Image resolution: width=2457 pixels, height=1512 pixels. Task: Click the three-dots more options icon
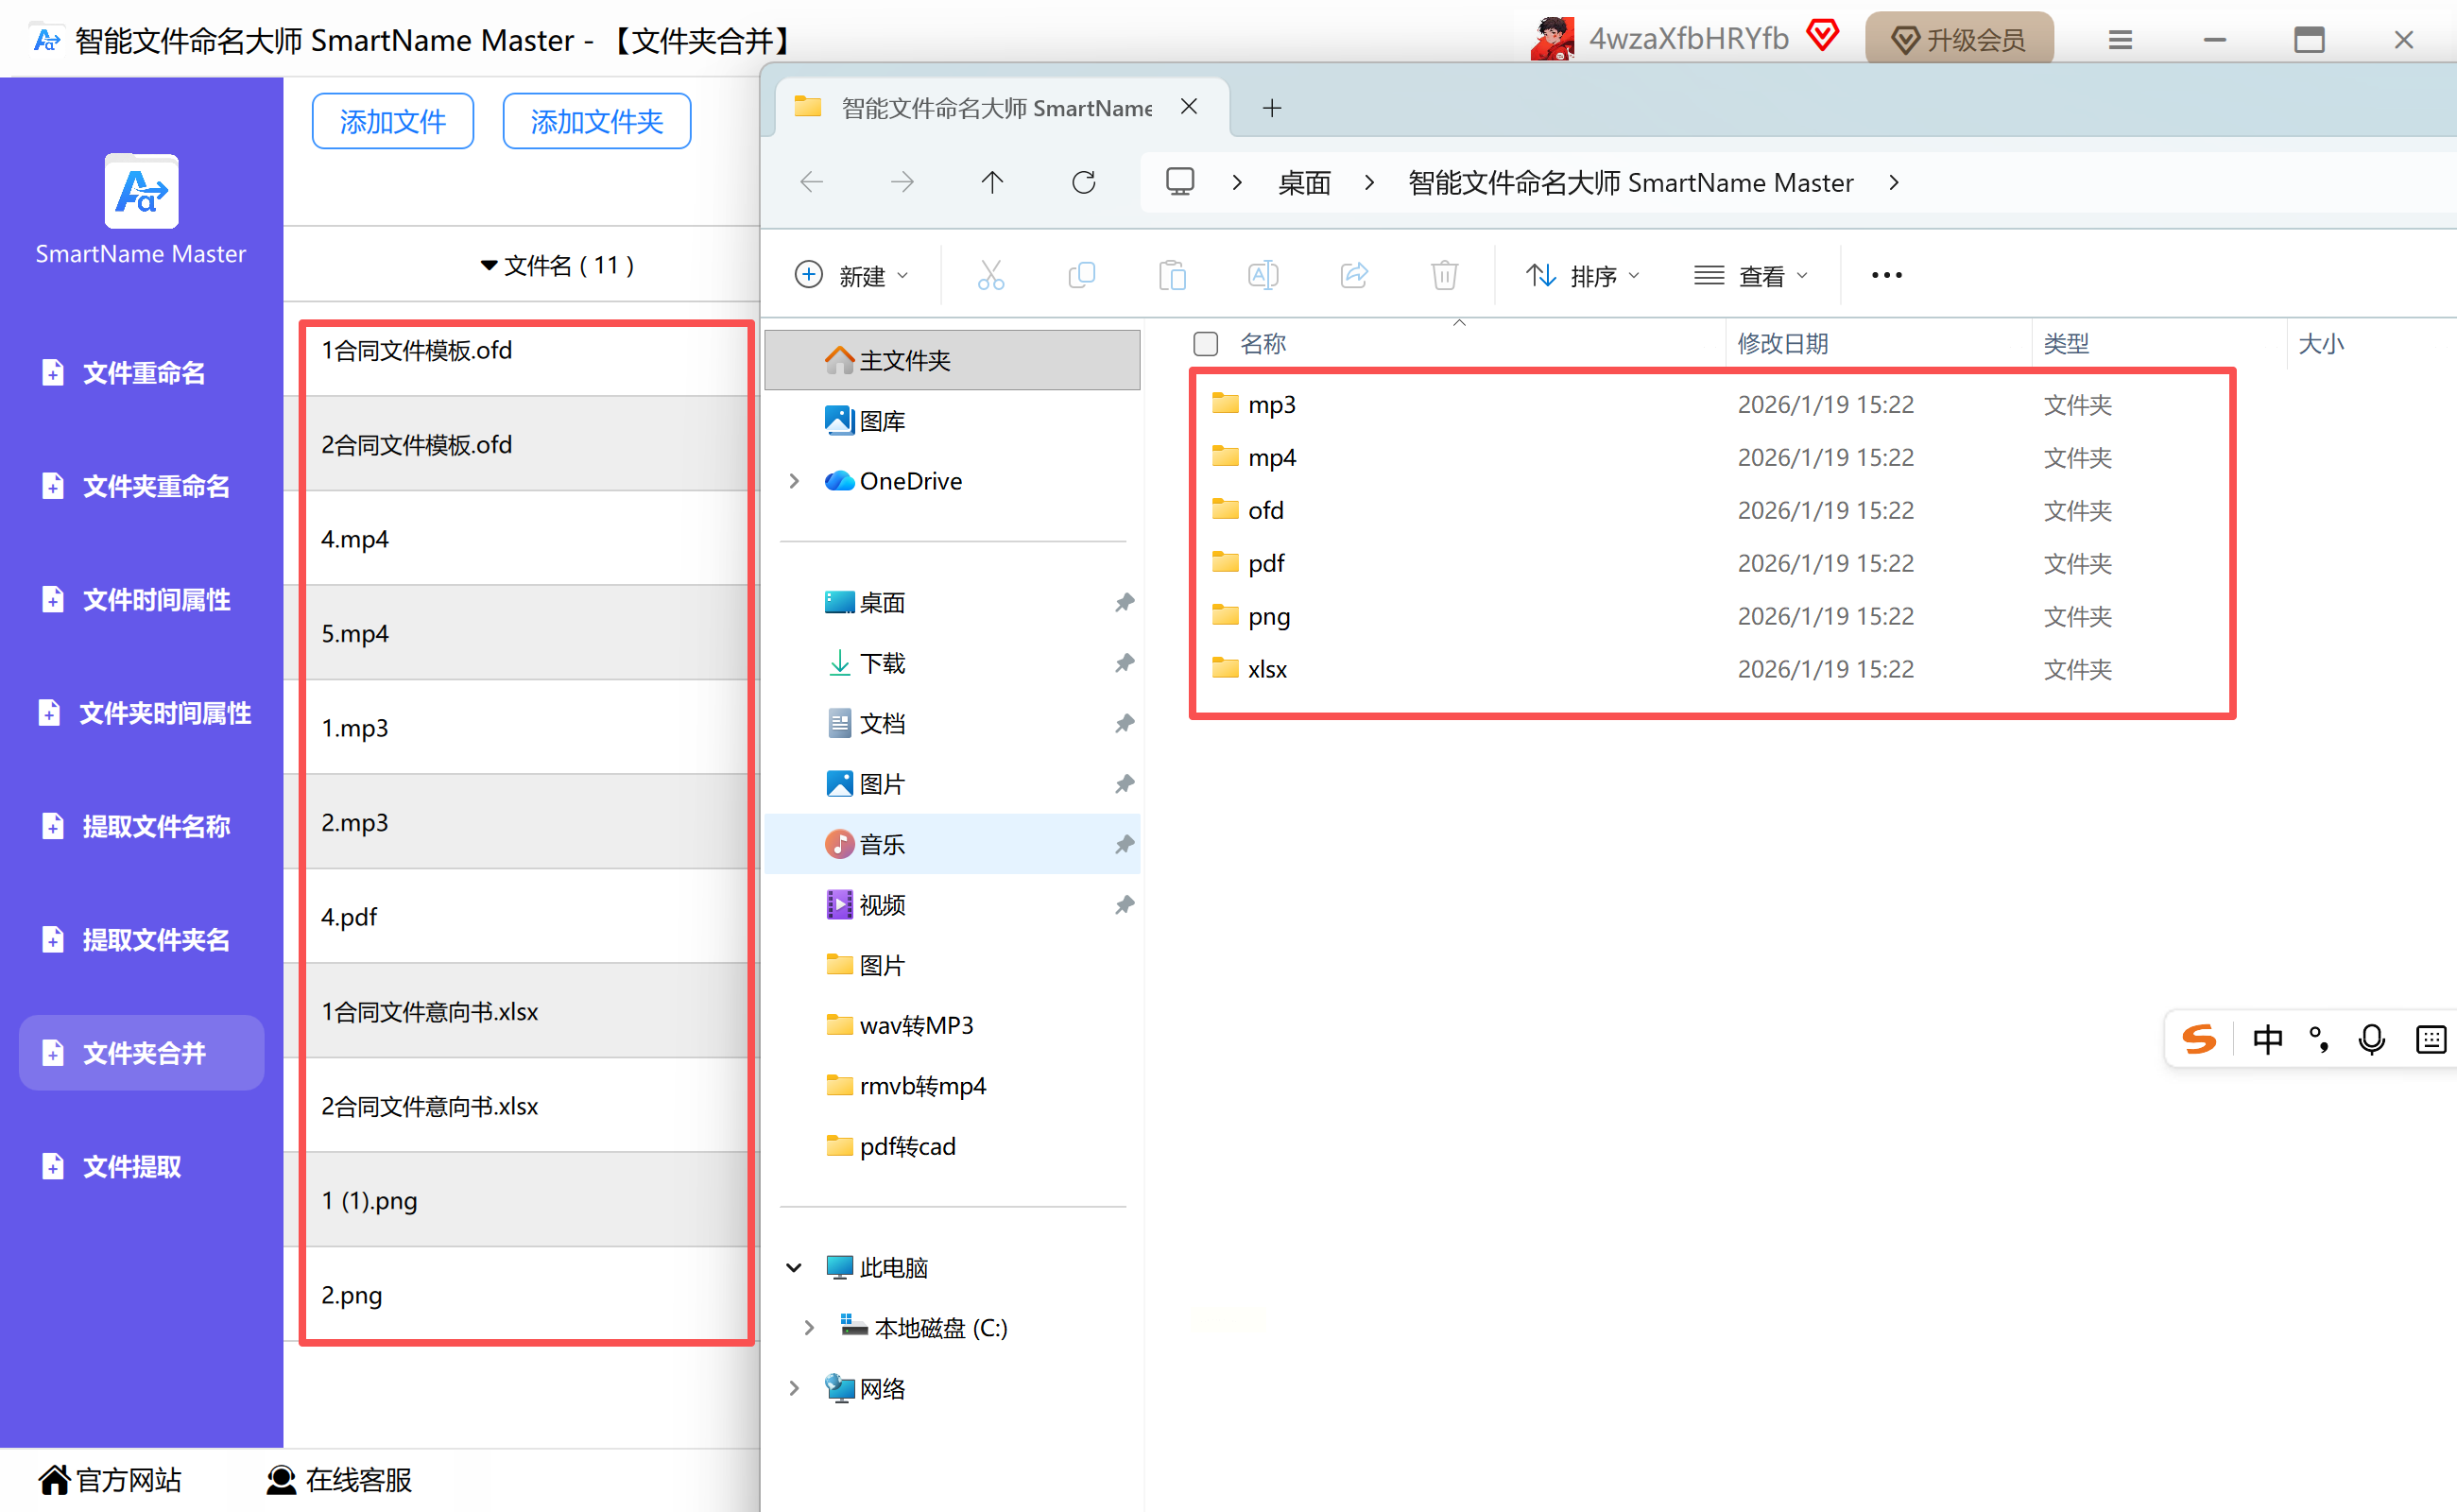(1886, 275)
